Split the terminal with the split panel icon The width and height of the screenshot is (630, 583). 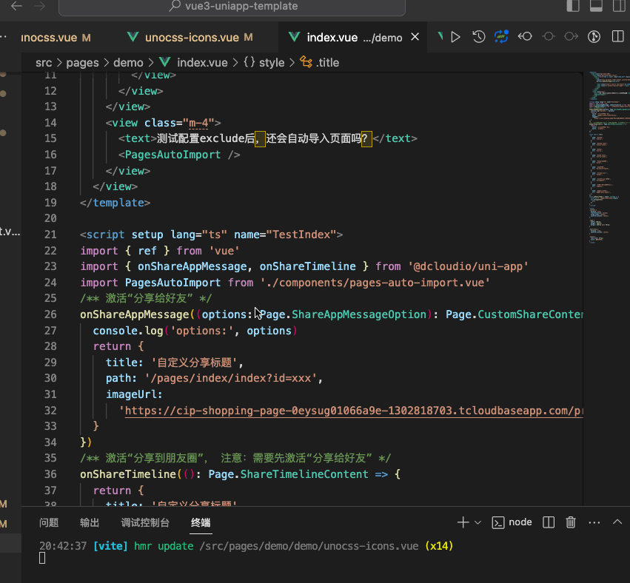click(x=548, y=522)
